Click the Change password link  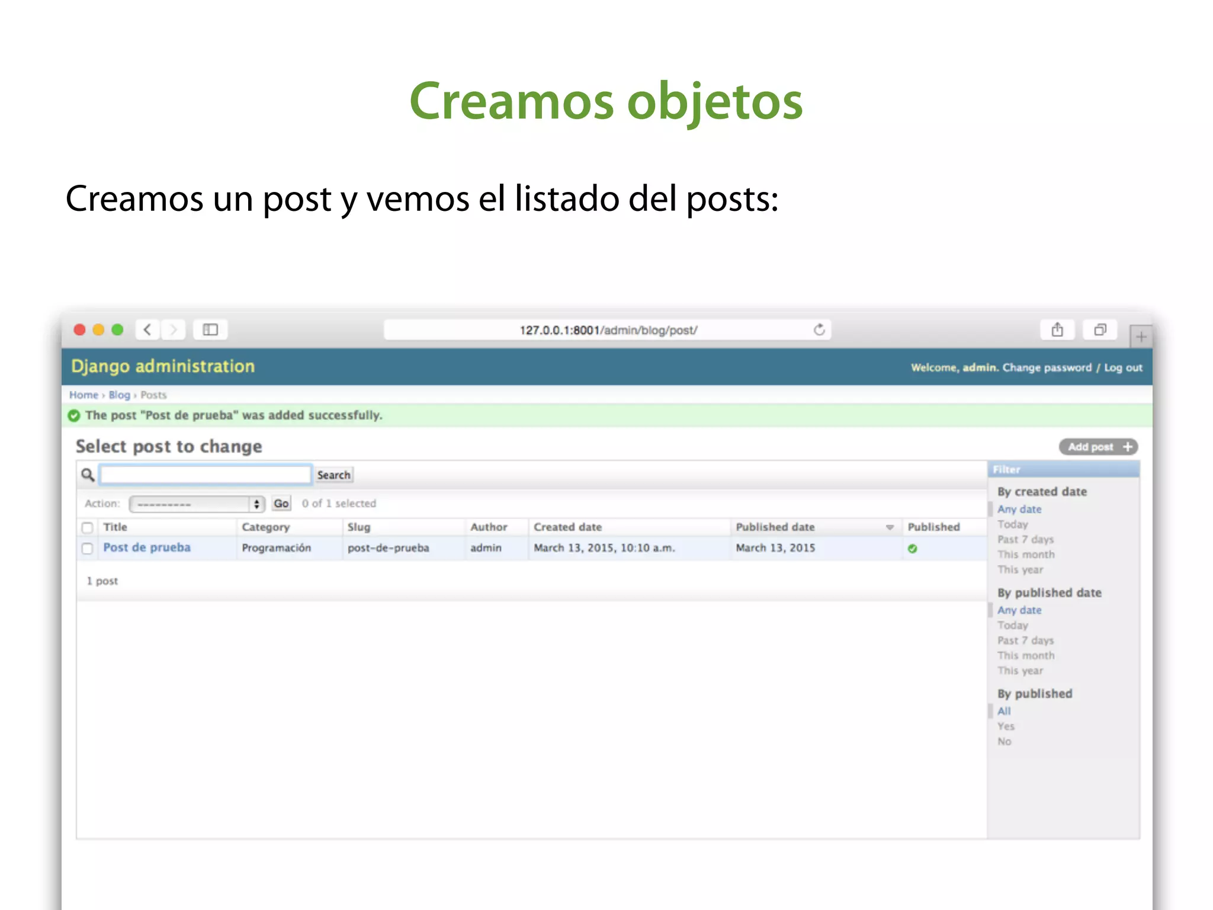click(1047, 368)
